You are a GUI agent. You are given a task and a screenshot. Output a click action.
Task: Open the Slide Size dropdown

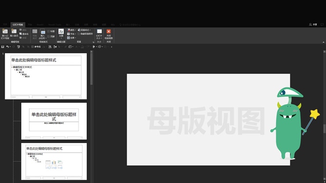pos(99,34)
